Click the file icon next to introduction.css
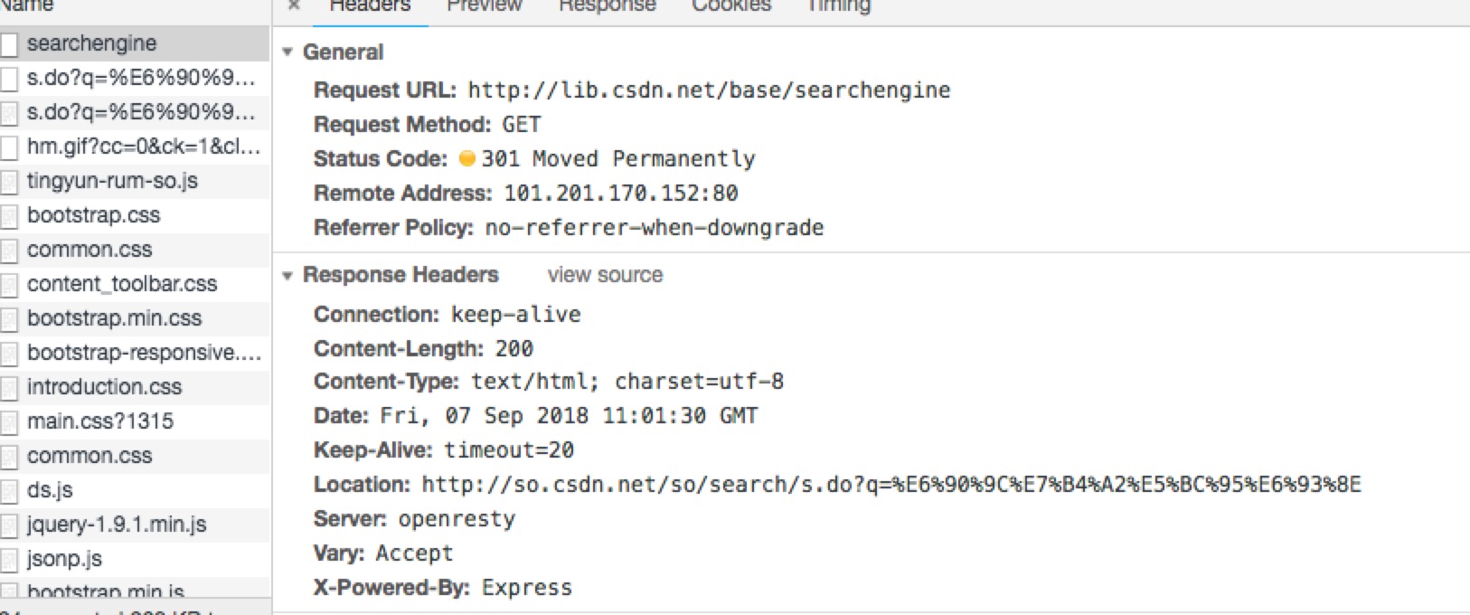Image resolution: width=1470 pixels, height=615 pixels. pos(9,388)
